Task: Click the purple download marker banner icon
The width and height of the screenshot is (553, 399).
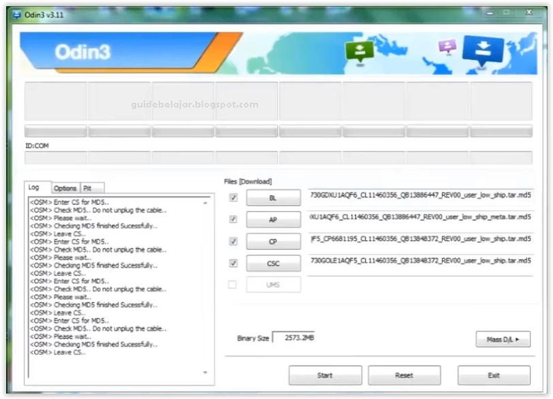Action: (x=447, y=46)
